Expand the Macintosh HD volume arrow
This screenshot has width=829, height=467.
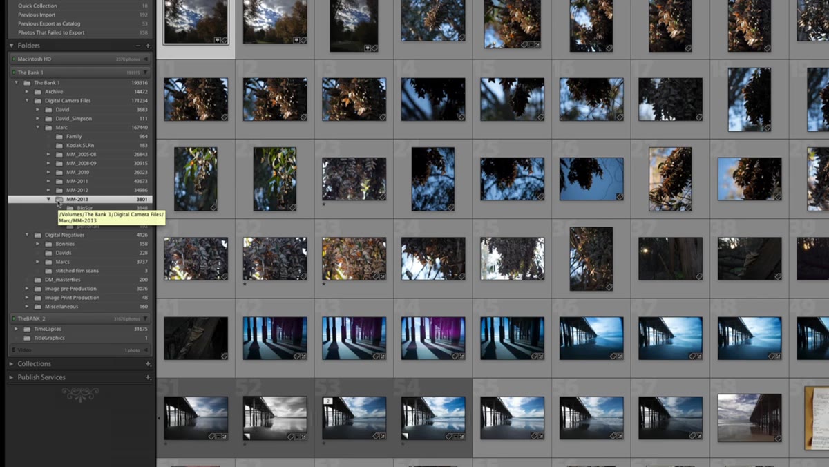[146, 59]
